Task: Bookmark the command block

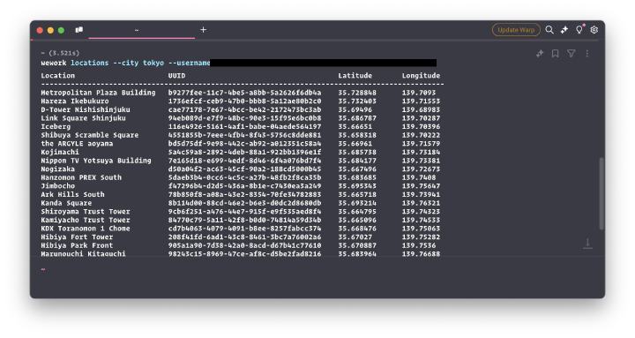Action: 556,54
